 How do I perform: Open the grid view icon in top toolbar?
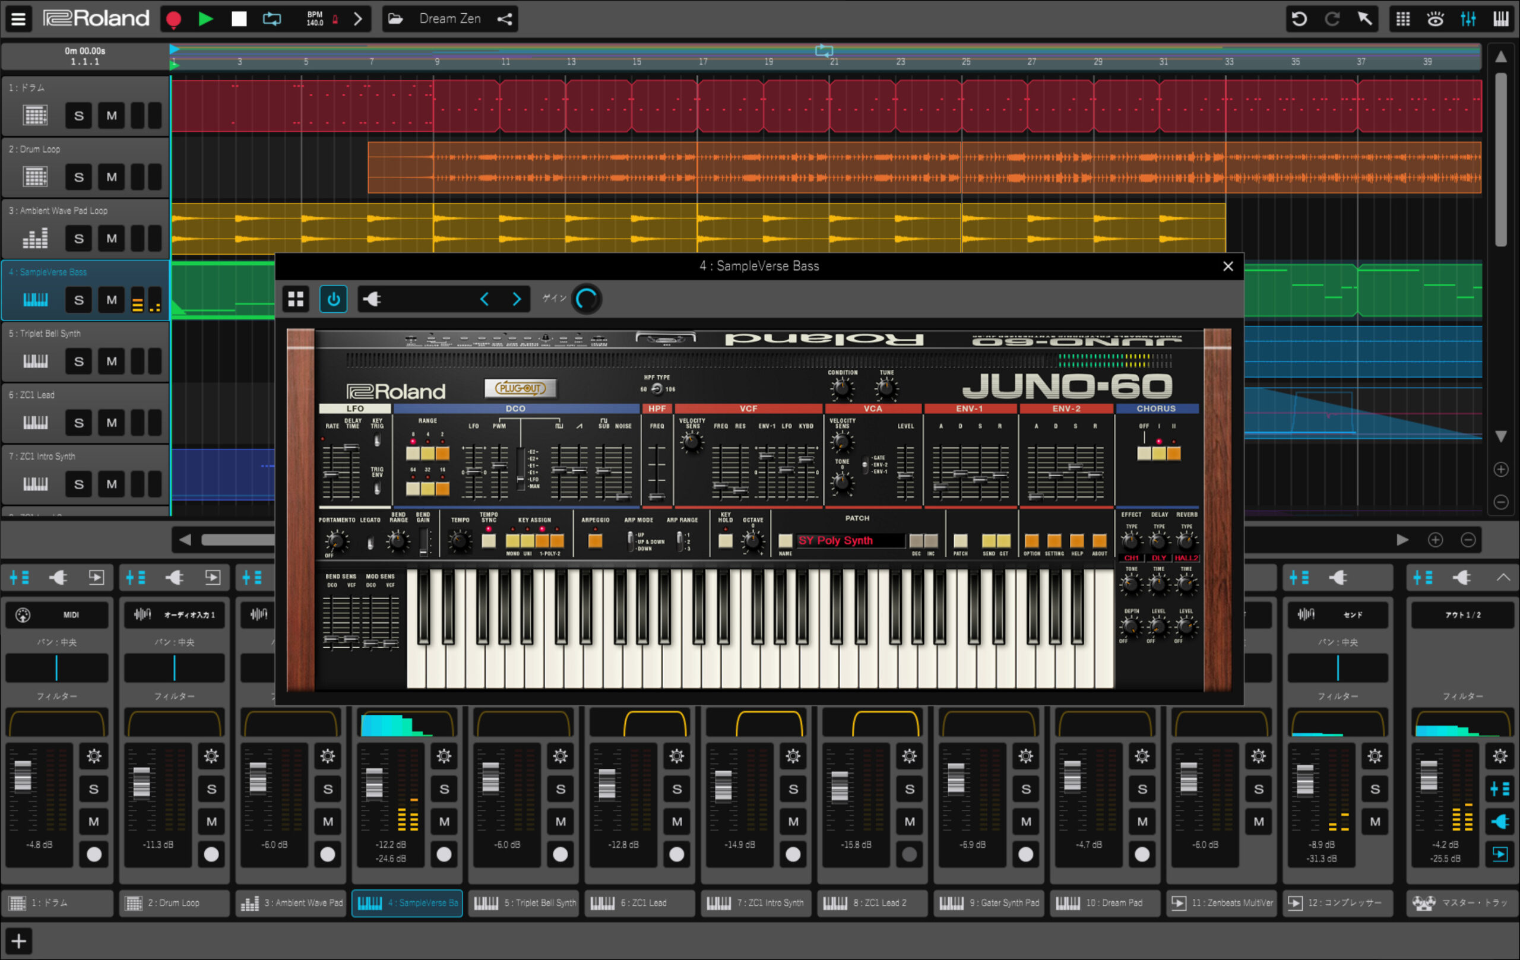[x=1402, y=19]
